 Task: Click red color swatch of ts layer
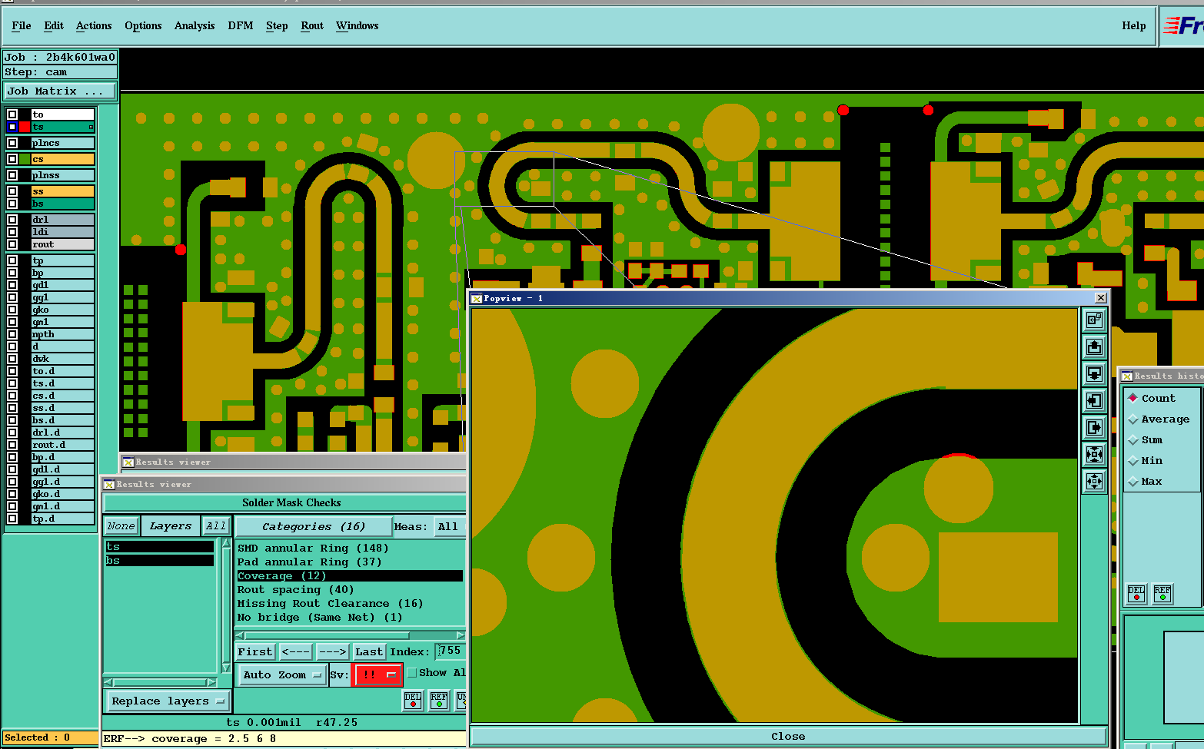click(x=25, y=127)
